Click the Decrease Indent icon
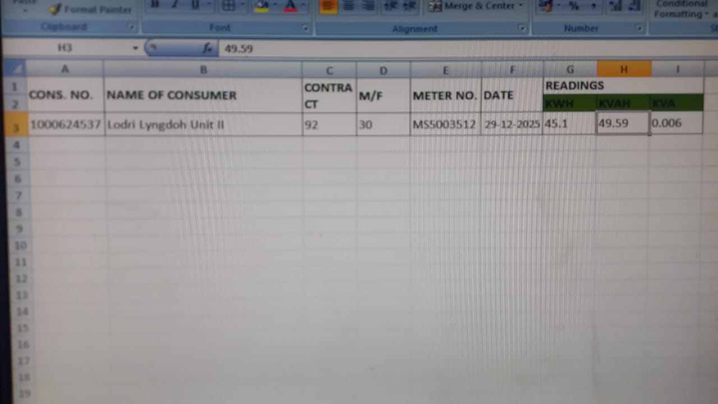 pos(391,6)
